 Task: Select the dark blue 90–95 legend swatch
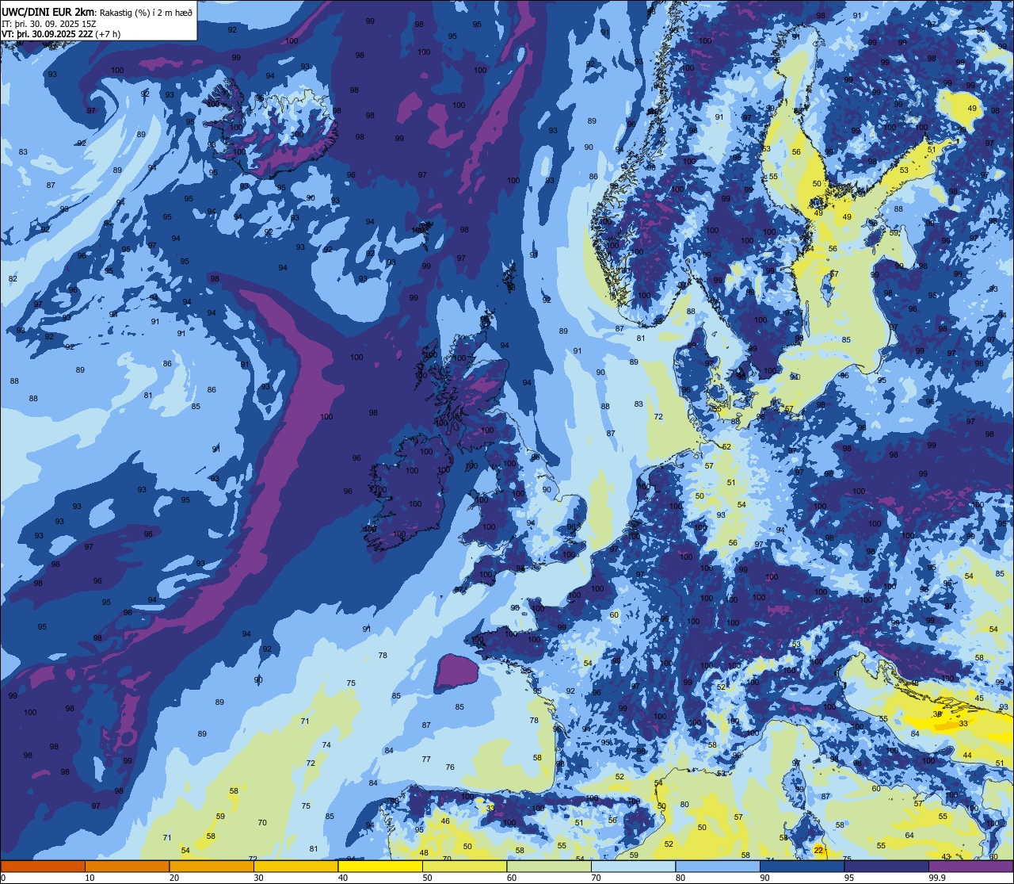point(802,866)
